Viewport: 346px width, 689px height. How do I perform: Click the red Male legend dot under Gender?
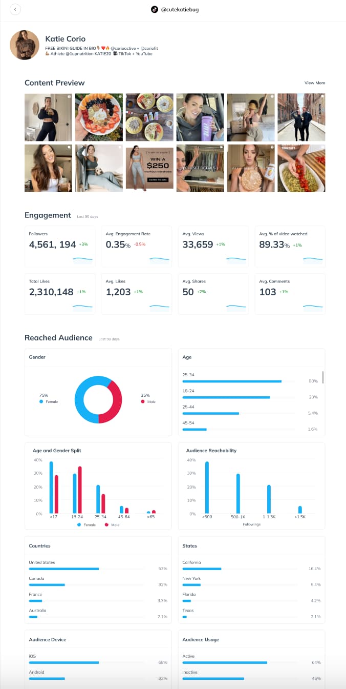(142, 402)
